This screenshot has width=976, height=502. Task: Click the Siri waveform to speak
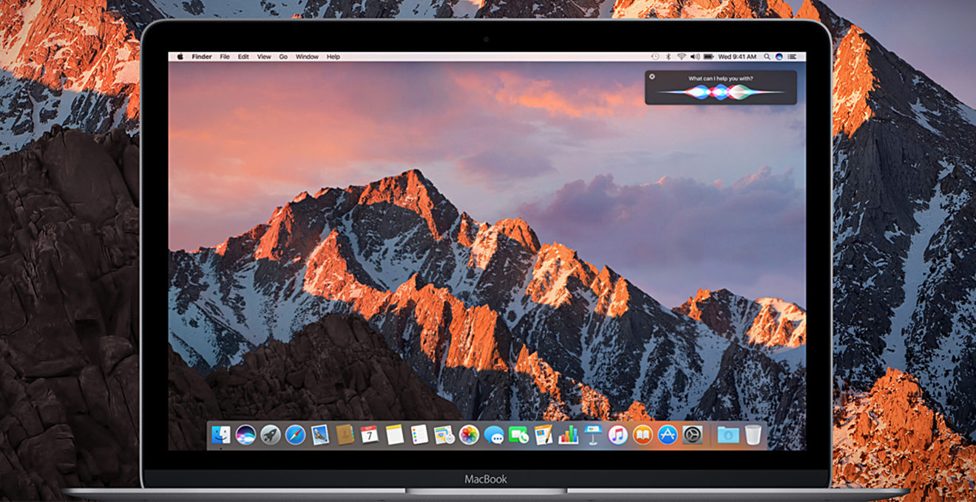(x=720, y=92)
